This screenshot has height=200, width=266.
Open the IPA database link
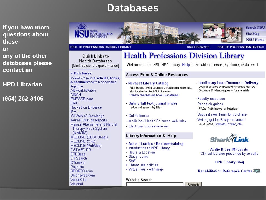coord(73,112)
